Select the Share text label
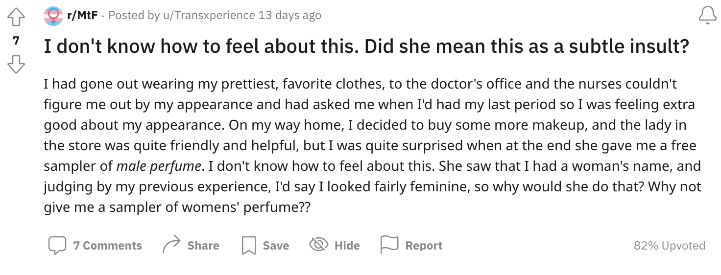 203,246
